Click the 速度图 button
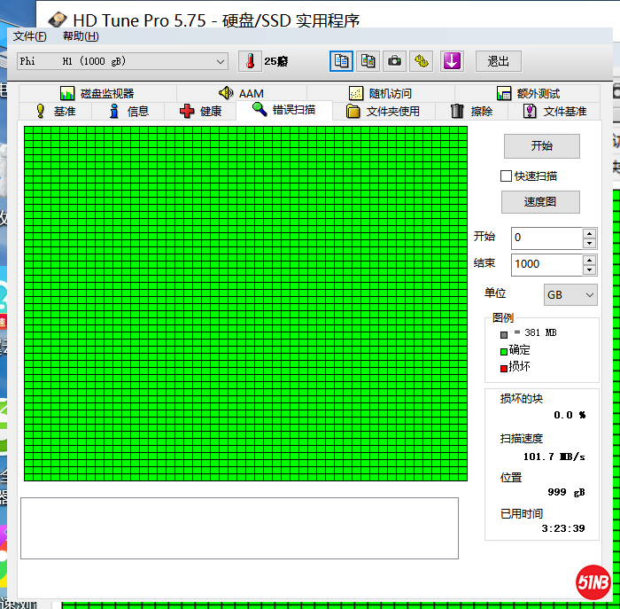Viewport: 620px width, 609px height. point(540,202)
